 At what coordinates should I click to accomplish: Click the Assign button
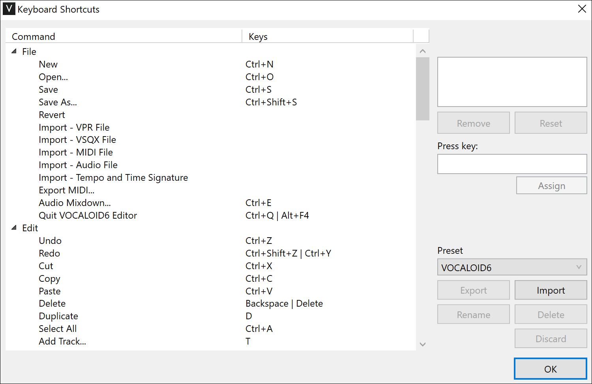point(551,185)
